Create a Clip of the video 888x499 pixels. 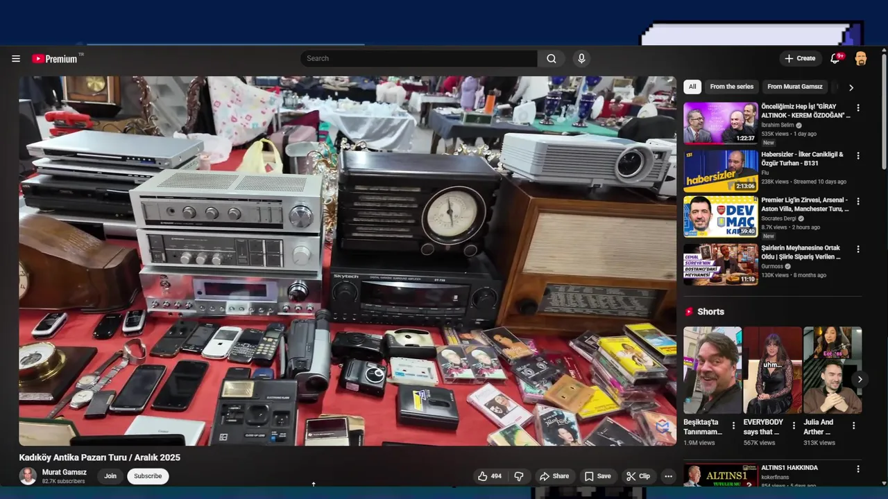638,476
